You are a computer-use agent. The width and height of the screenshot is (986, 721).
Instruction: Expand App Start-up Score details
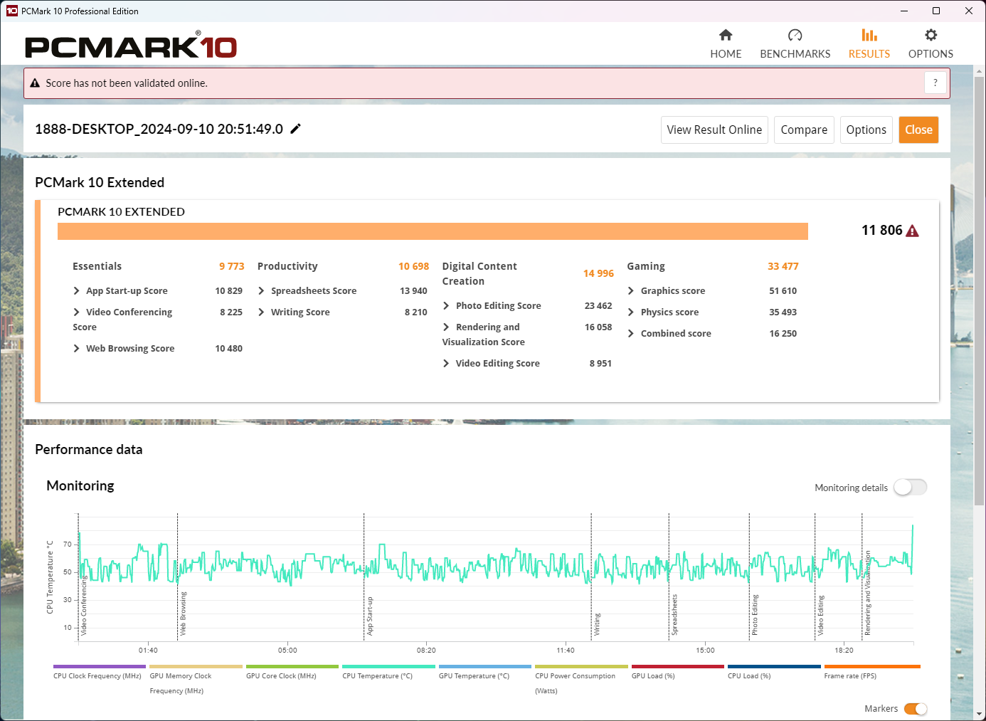point(77,290)
